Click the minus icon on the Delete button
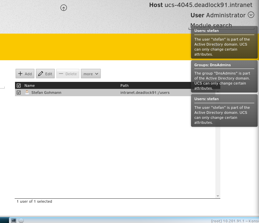259x223 pixels. 61,74
